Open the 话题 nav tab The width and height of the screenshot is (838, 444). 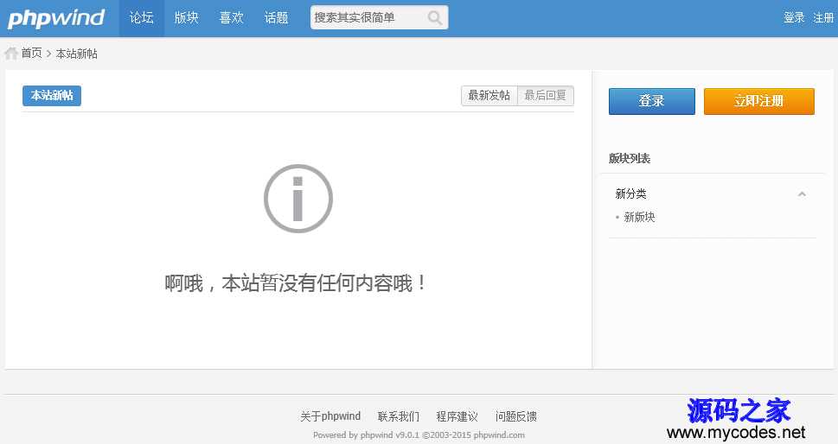(x=276, y=18)
